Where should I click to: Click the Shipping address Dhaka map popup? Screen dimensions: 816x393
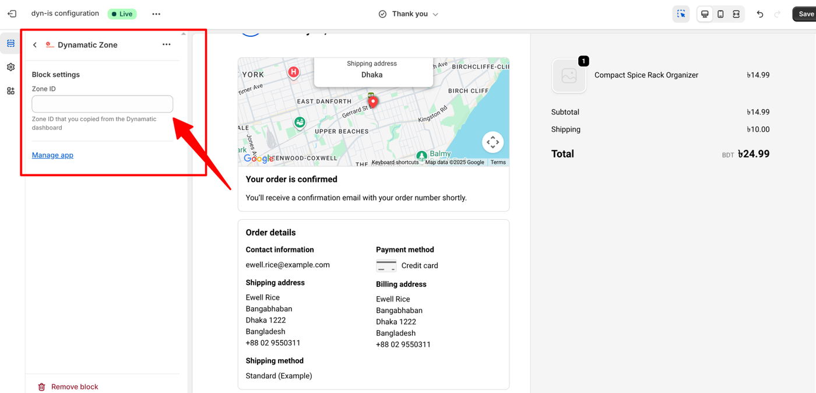(x=374, y=72)
